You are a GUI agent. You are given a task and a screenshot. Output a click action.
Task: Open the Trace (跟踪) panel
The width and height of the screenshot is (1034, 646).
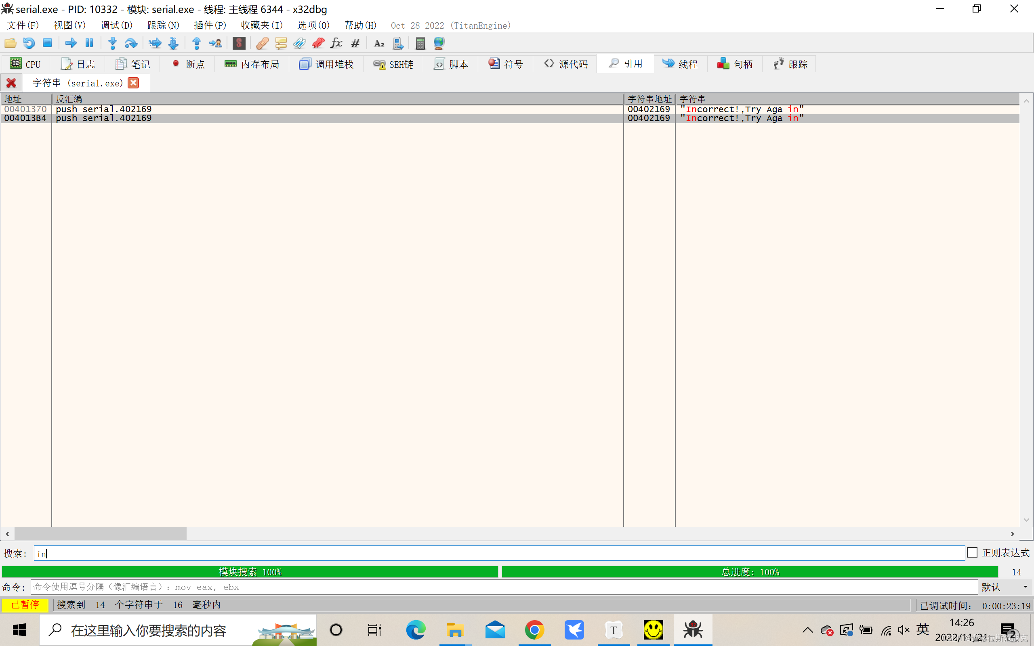[x=791, y=63]
